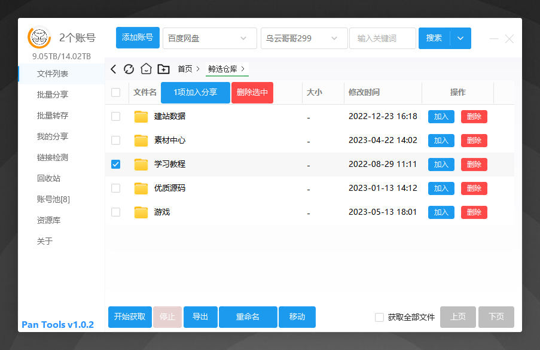
Task: Click the 输入关键词 search input field
Action: pos(382,37)
